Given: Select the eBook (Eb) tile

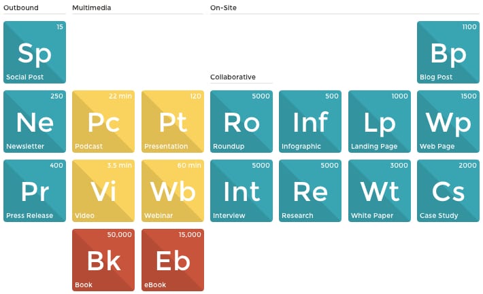Looking at the screenshot, I should 173,260.
